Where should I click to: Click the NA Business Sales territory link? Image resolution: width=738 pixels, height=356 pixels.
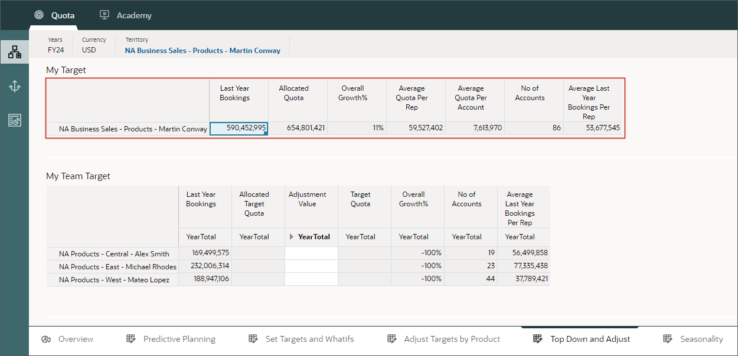point(203,51)
